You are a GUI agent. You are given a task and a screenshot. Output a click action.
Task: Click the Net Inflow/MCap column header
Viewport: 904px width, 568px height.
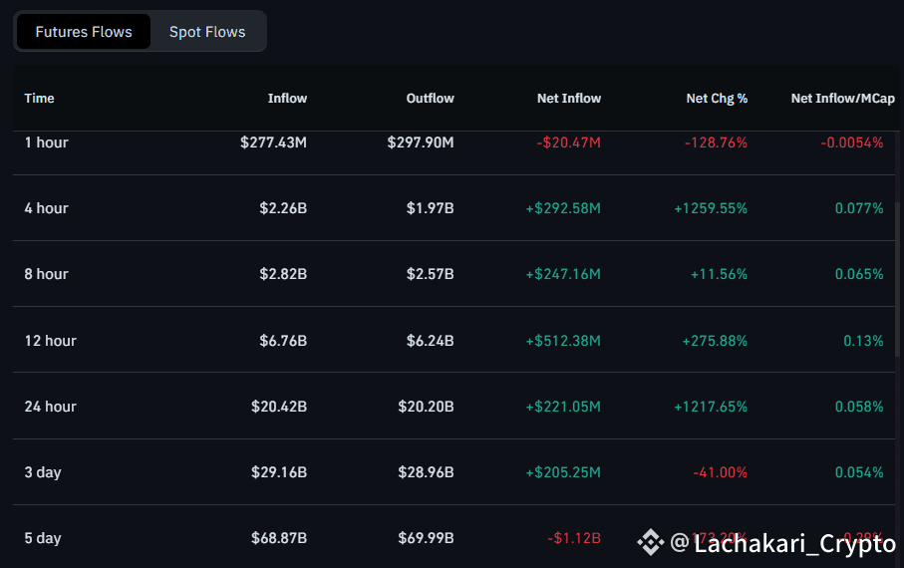tap(842, 99)
